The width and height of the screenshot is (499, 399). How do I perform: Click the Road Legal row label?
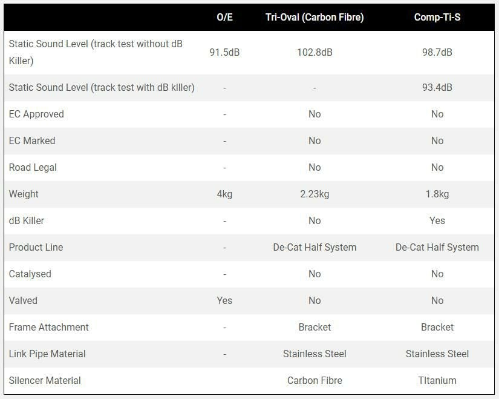click(x=33, y=167)
